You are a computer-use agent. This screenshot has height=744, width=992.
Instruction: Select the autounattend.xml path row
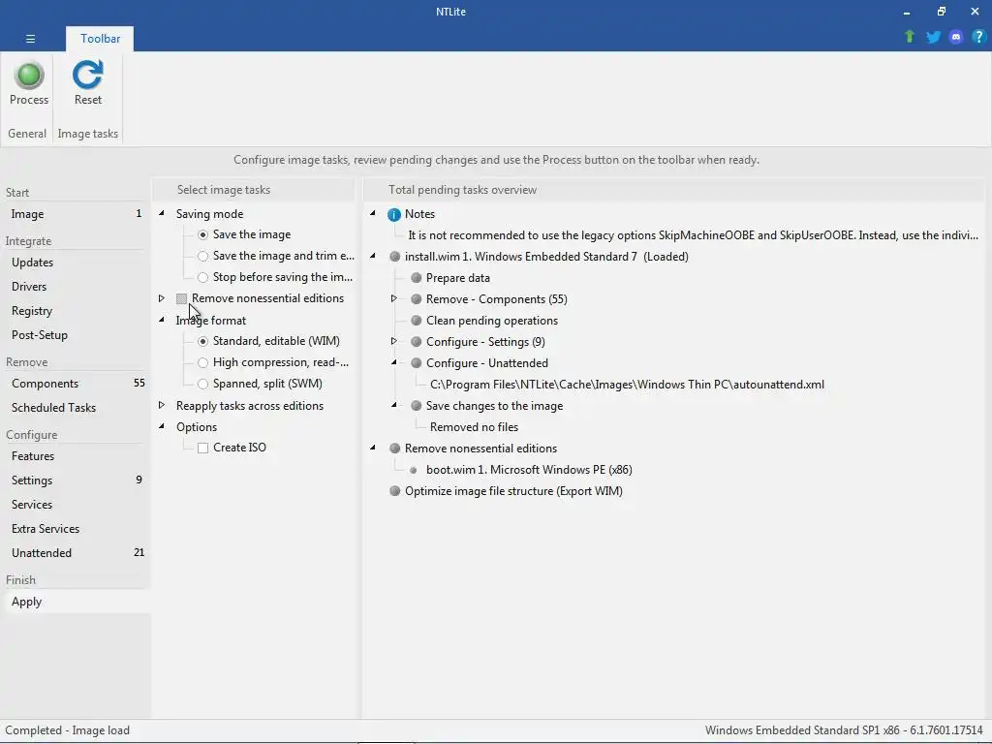627,385
